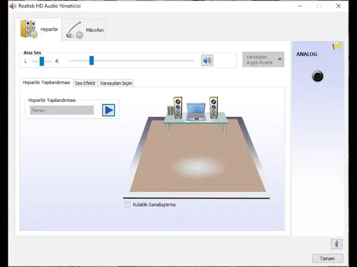Expand the arrow beside Varsayılan Aygıtı Ayarla
Image resolution: width=357 pixels, height=267 pixels.
[280, 60]
